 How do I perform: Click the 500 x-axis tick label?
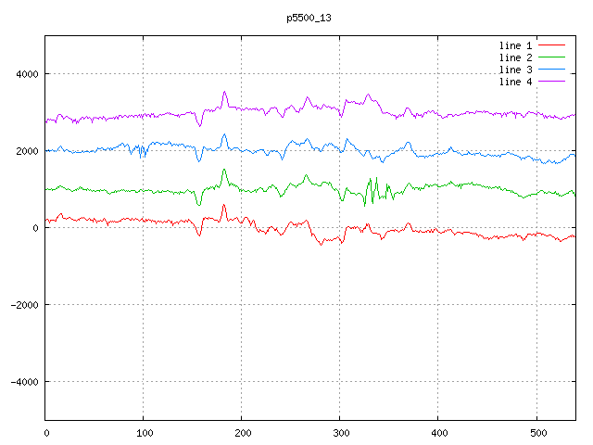pyautogui.click(x=536, y=432)
